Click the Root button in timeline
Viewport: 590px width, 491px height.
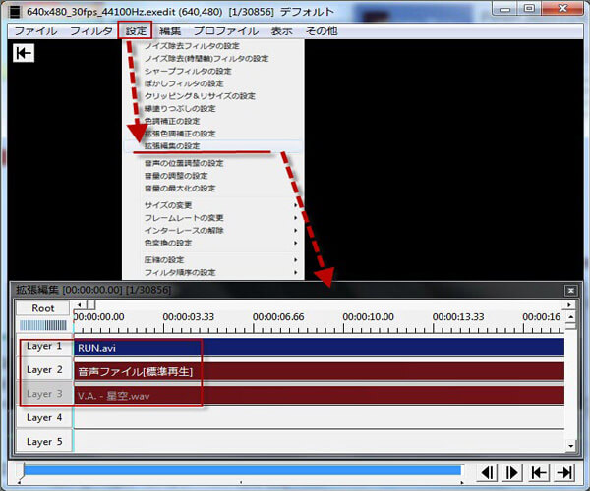tap(42, 307)
